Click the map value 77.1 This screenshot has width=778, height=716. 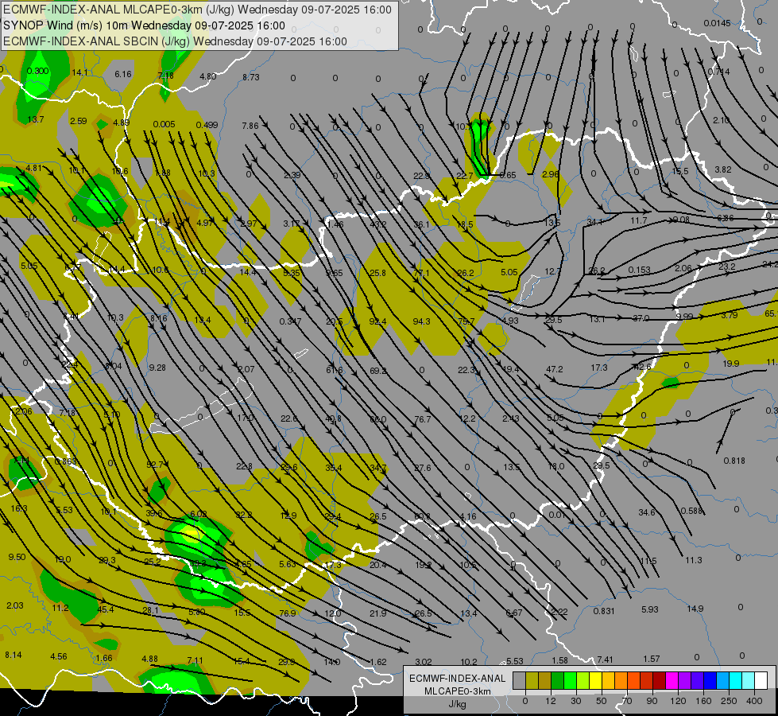point(421,273)
